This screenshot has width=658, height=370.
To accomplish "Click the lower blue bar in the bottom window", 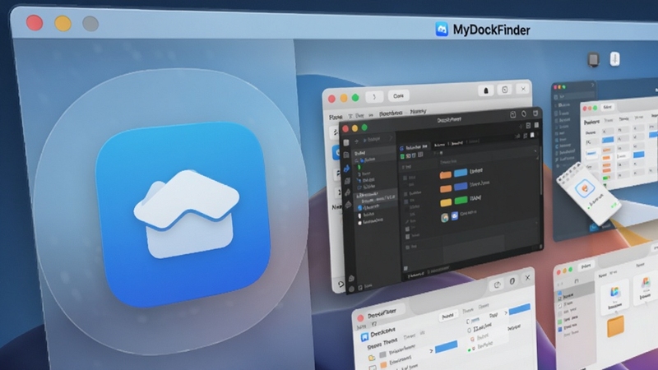I will click(x=446, y=346).
